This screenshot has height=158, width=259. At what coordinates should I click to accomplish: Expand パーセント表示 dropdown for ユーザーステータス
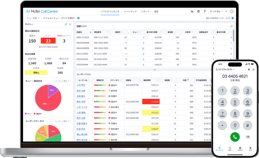click(x=62, y=121)
